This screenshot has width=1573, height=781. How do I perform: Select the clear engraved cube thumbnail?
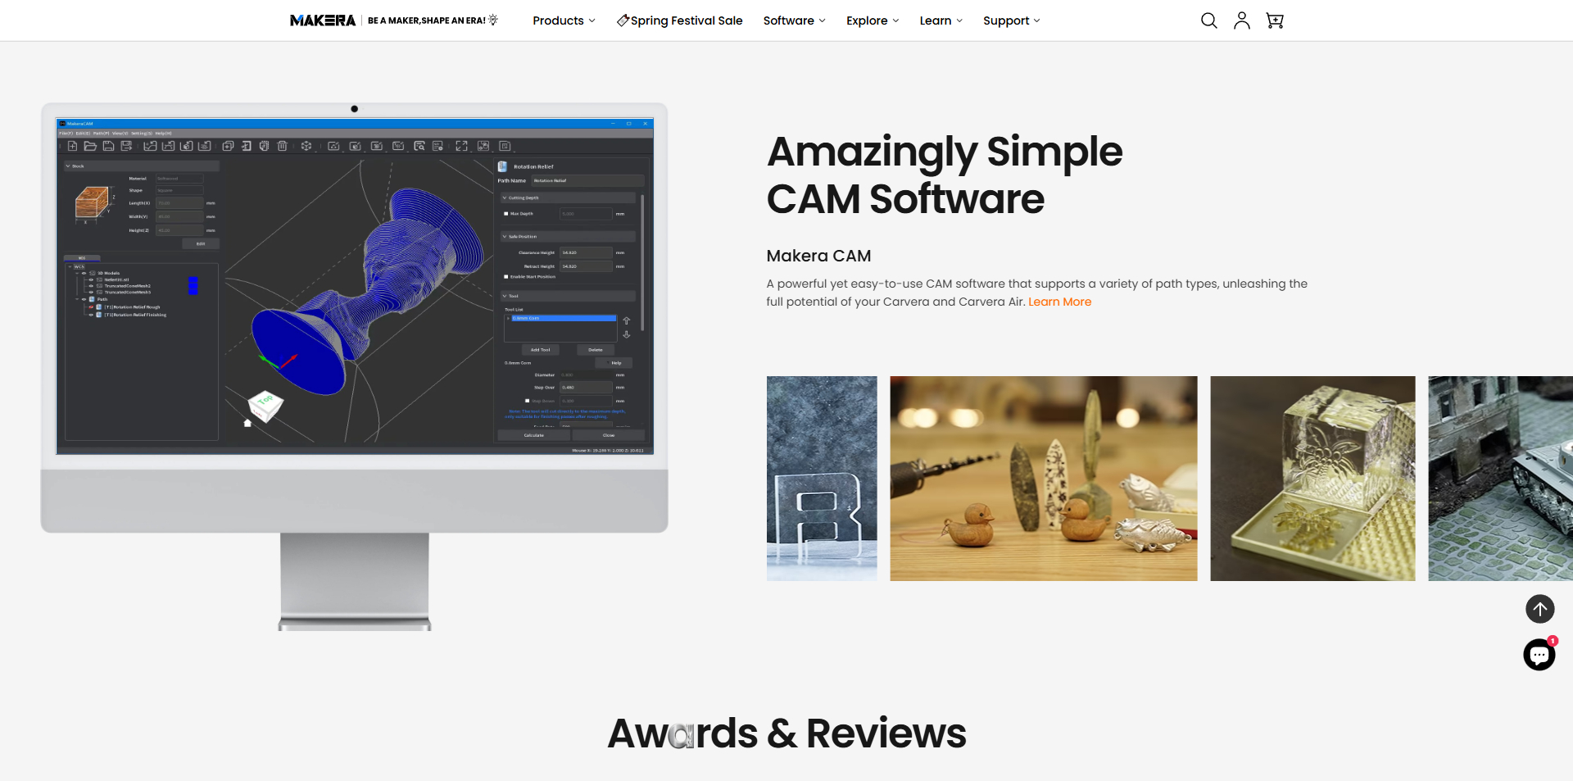click(1312, 479)
